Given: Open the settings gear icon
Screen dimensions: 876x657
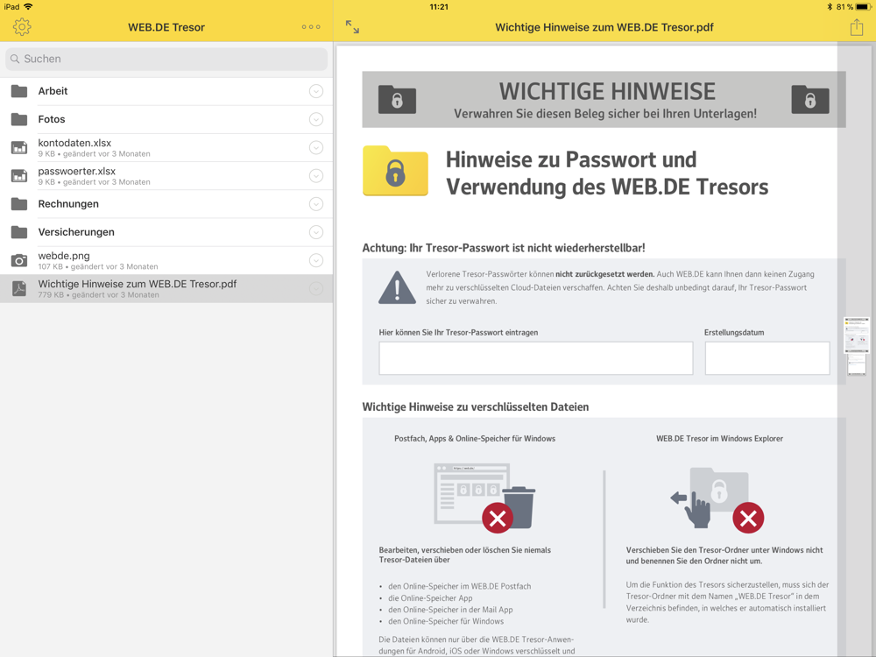Looking at the screenshot, I should [x=22, y=27].
